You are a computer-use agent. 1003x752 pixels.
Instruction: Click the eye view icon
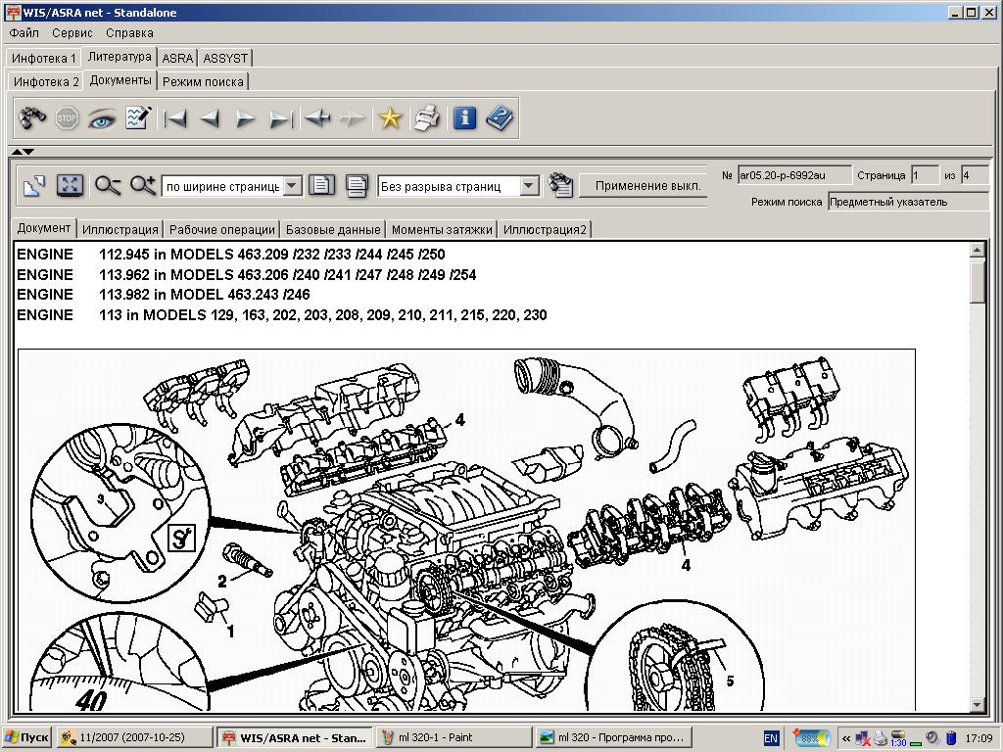tap(102, 118)
